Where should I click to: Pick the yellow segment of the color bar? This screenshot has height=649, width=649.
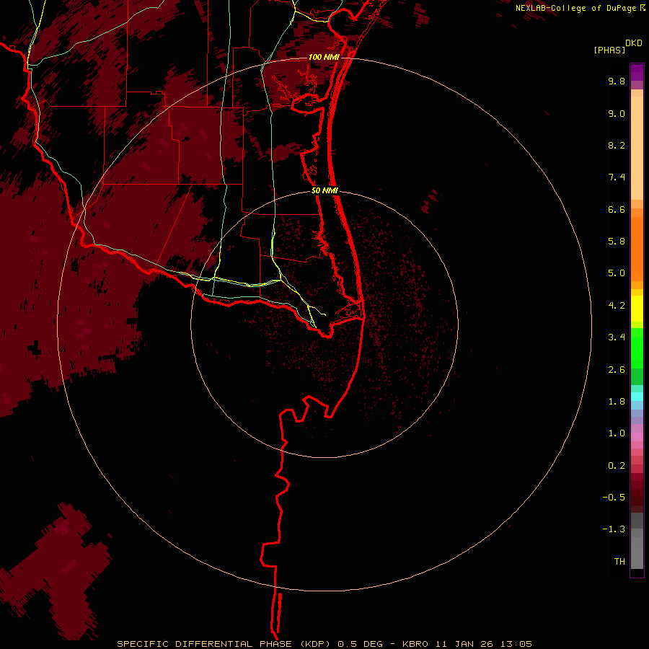pyautogui.click(x=637, y=309)
